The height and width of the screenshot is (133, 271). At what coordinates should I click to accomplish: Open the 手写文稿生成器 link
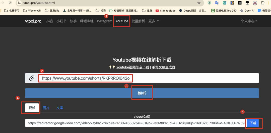point(164,67)
